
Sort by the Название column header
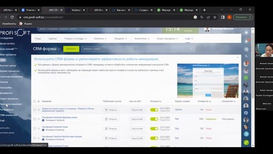pyautogui.click(x=46, y=101)
